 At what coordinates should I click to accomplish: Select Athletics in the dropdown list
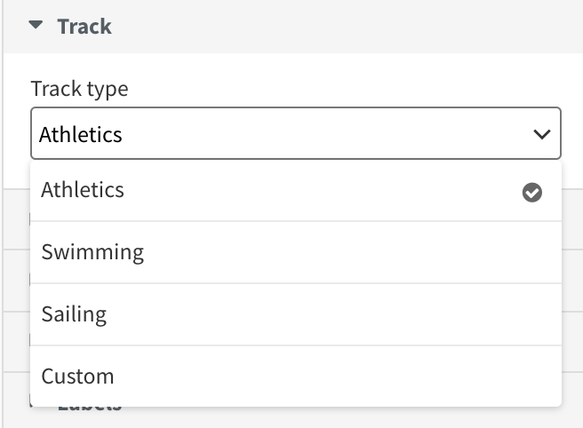(x=296, y=190)
